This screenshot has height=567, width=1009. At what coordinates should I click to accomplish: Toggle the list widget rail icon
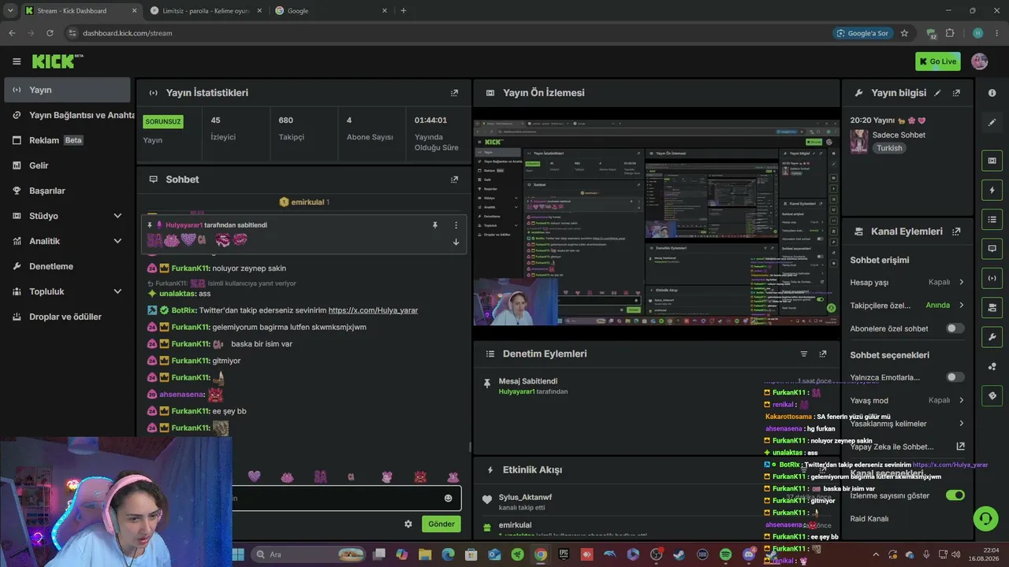click(x=992, y=219)
